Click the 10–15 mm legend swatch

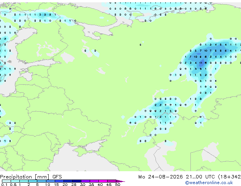tap(50, 181)
